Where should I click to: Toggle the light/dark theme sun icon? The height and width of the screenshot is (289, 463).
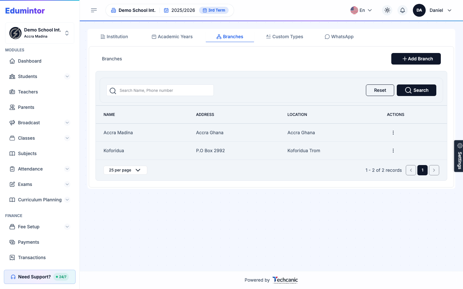[387, 10]
